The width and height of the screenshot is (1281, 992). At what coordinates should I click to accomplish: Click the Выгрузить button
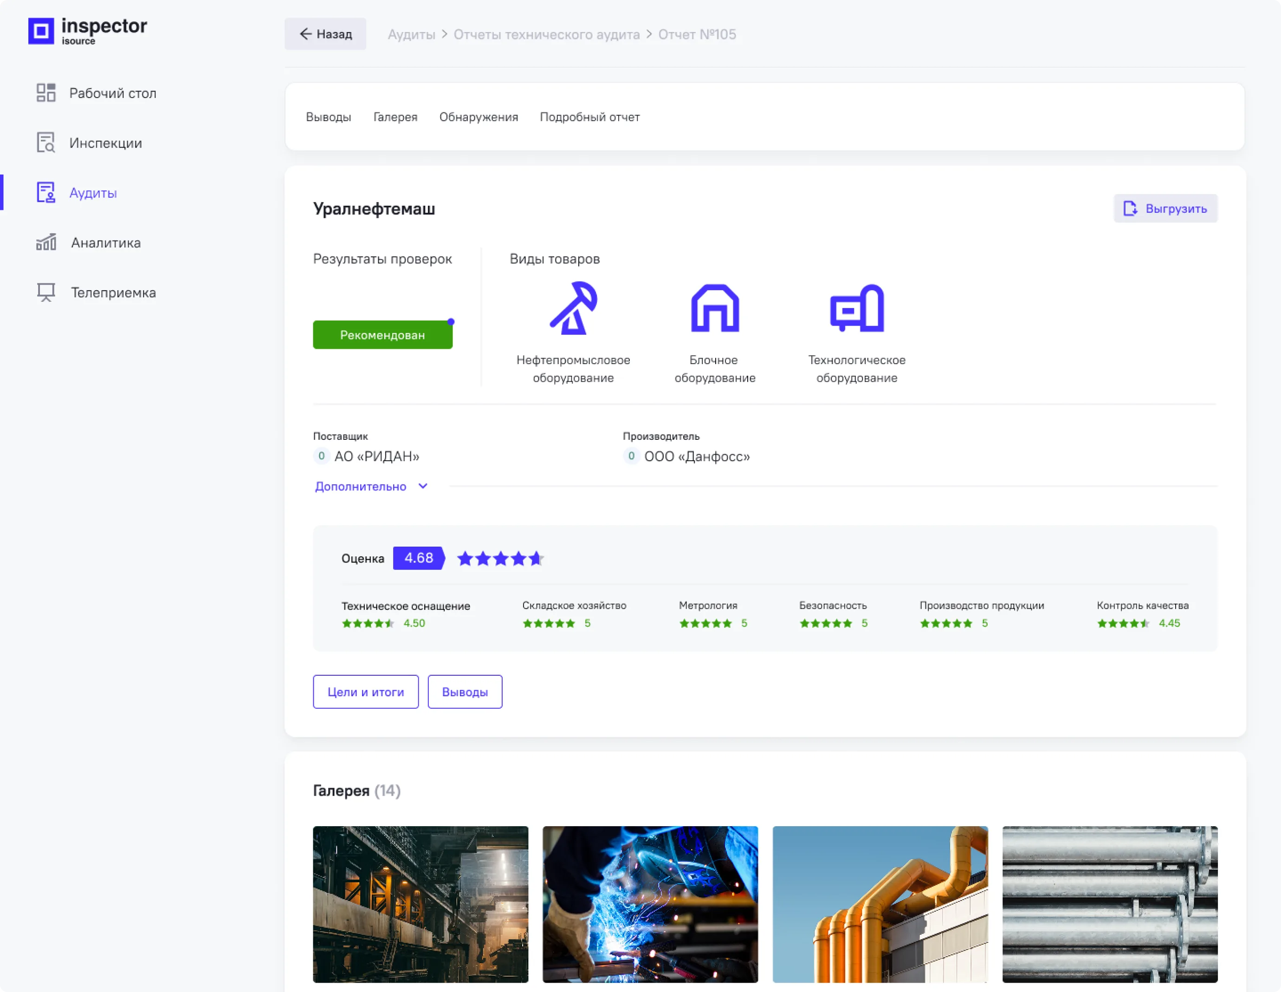(1165, 209)
